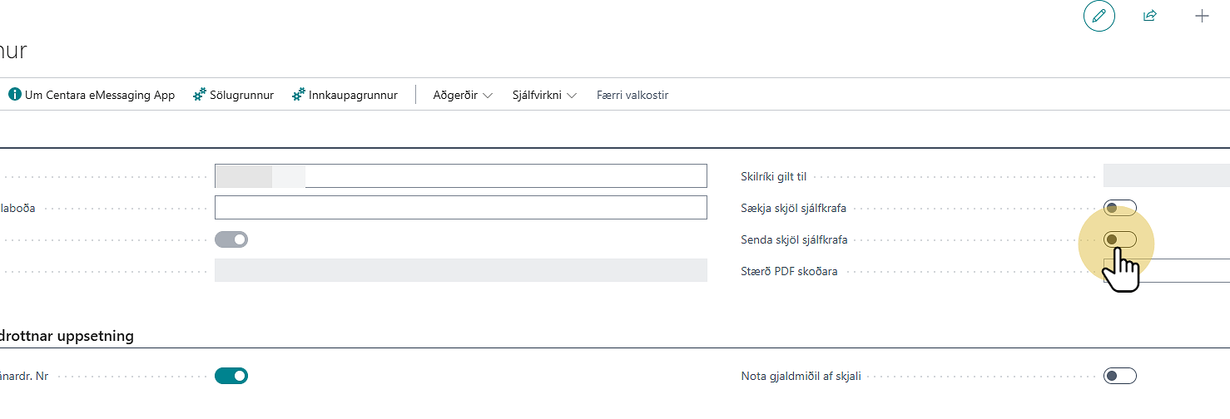Viewport: 1230px width, 419px height.
Task: Expand the Sjálfvirkni menu
Action: coord(545,95)
